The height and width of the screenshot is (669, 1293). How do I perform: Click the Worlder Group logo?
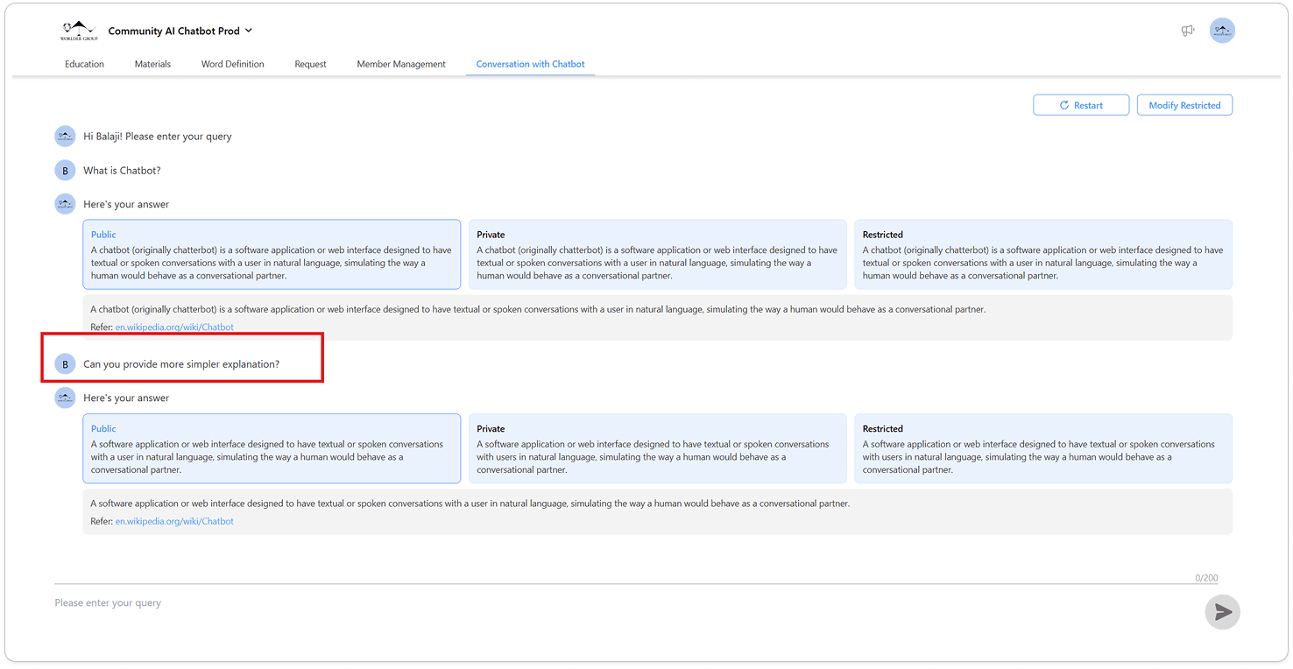(77, 31)
